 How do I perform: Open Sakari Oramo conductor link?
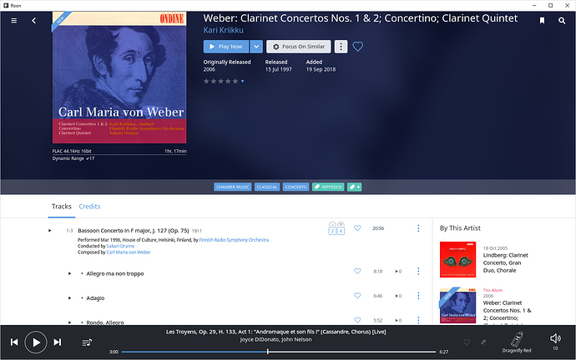[x=120, y=246]
